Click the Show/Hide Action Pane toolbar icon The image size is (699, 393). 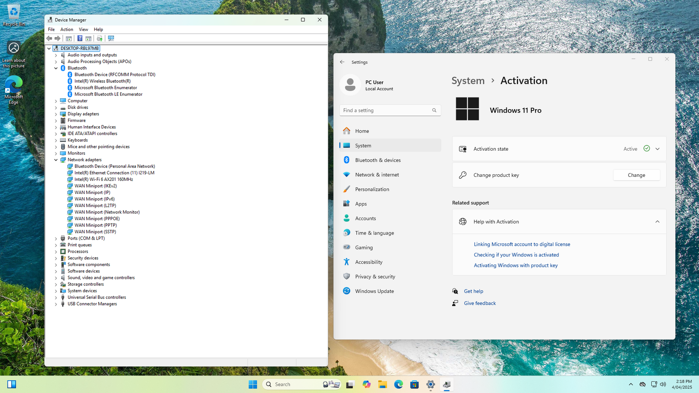89,38
